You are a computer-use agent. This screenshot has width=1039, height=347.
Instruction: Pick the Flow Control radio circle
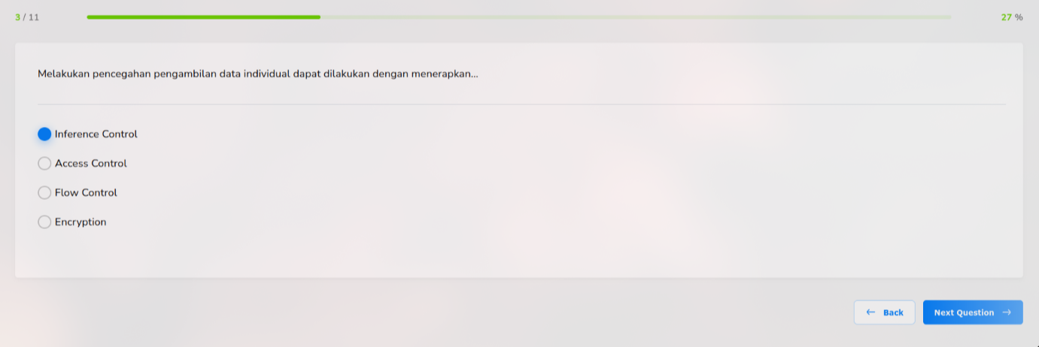[44, 193]
